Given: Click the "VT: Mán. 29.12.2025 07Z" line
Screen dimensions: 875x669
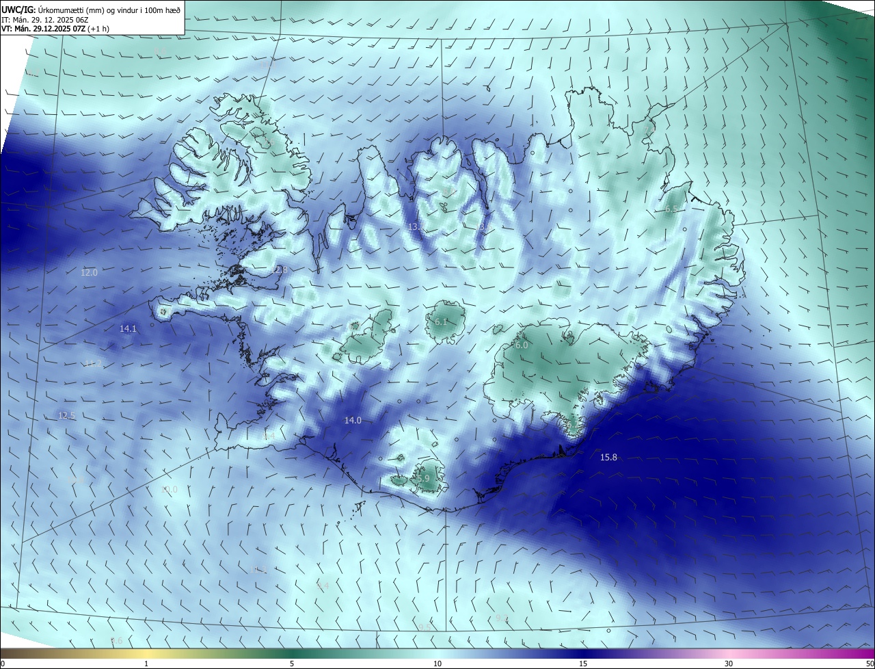Looking at the screenshot, I should pos(43,29).
